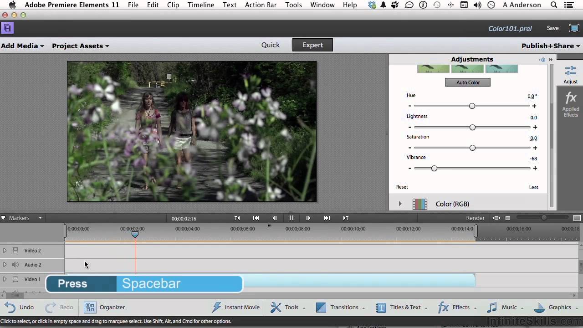
Task: Click the split clip scissors at playhead start
Action: (237, 218)
